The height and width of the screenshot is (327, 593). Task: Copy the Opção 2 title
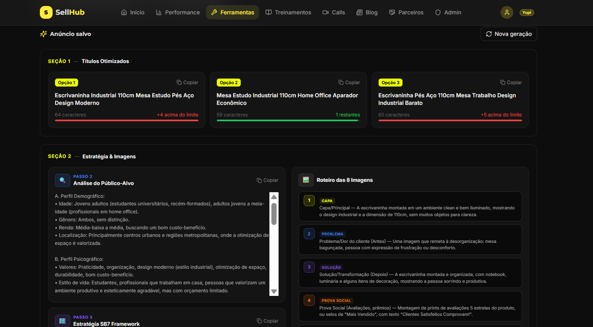[x=349, y=83]
